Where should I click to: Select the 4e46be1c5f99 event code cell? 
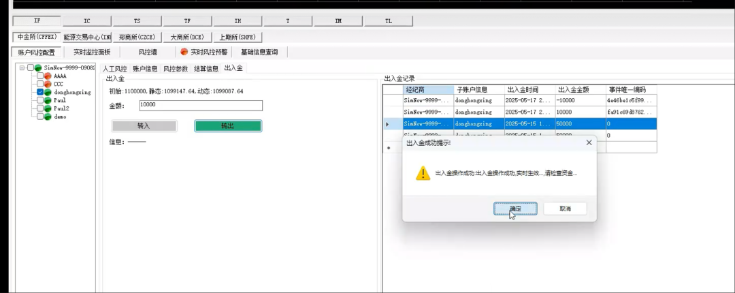(631, 100)
